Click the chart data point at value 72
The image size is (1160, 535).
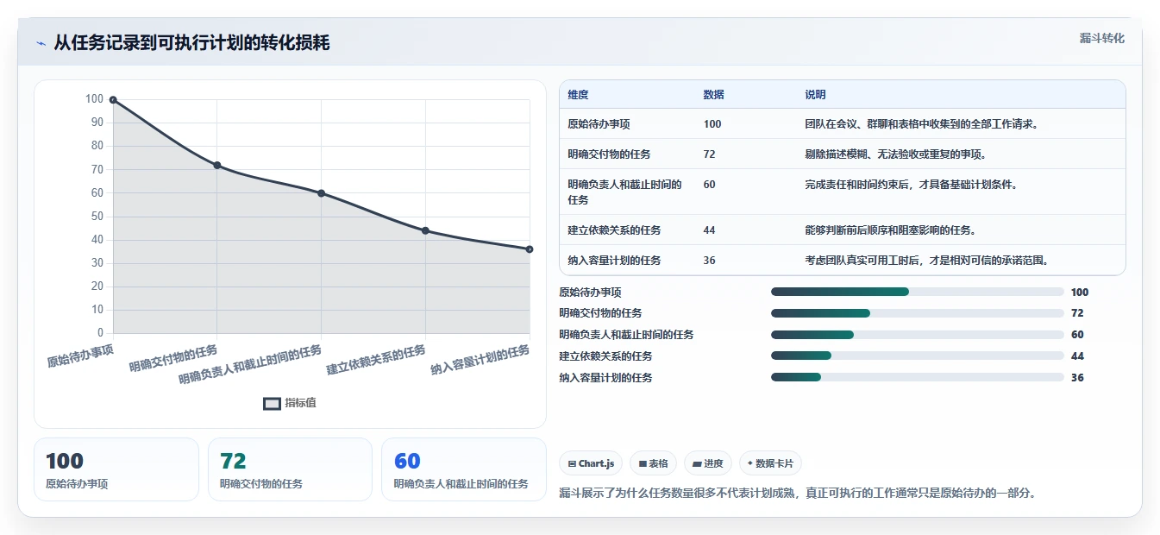pyautogui.click(x=217, y=165)
